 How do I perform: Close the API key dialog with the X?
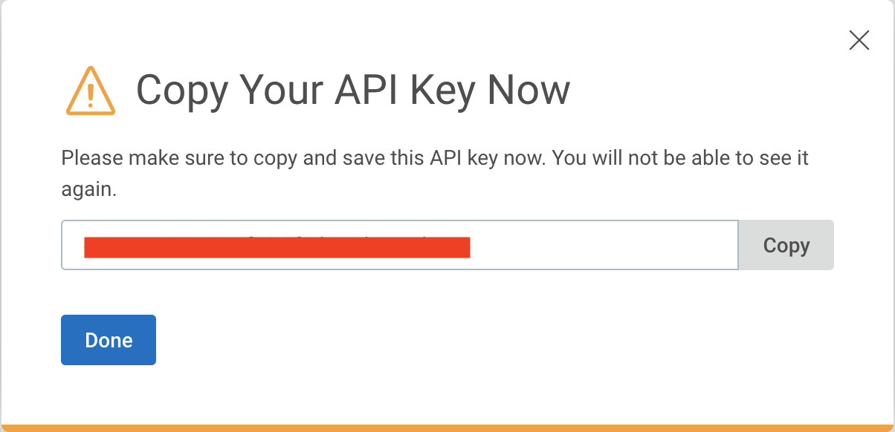tap(859, 40)
